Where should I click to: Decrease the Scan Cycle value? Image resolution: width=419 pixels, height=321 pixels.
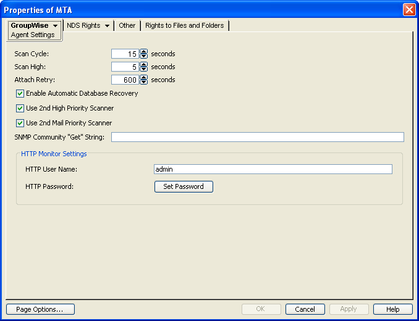[144, 56]
